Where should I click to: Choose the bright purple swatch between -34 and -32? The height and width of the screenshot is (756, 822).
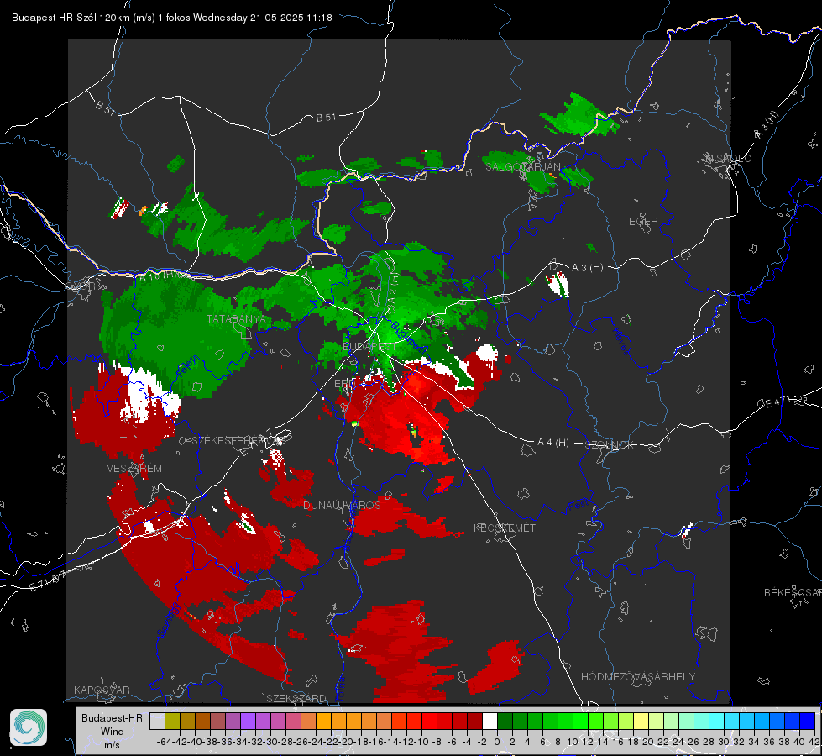point(248,721)
